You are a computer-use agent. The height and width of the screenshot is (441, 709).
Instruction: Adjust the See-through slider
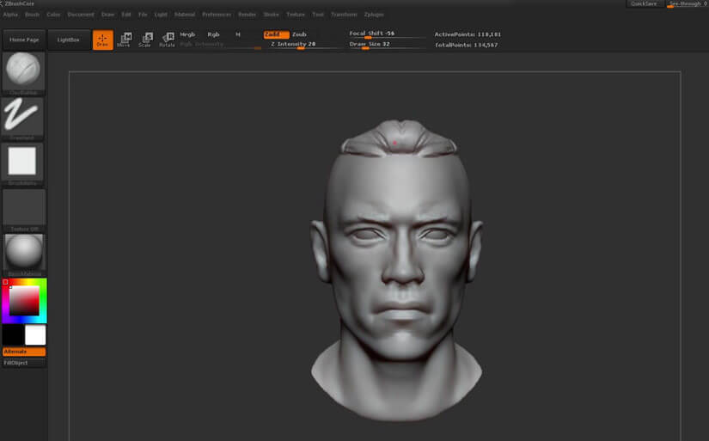(x=688, y=3)
